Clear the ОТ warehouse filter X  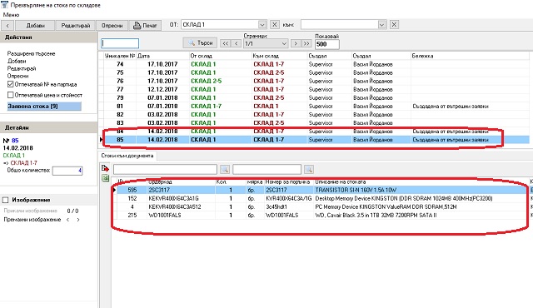click(x=274, y=24)
